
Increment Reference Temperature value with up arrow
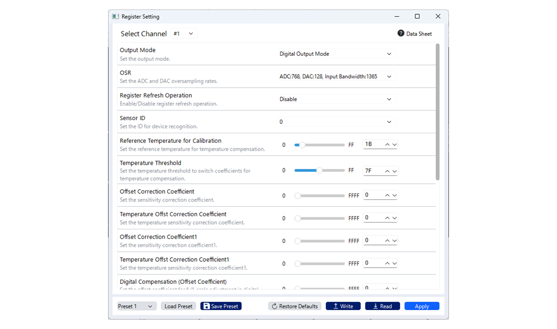click(x=387, y=145)
